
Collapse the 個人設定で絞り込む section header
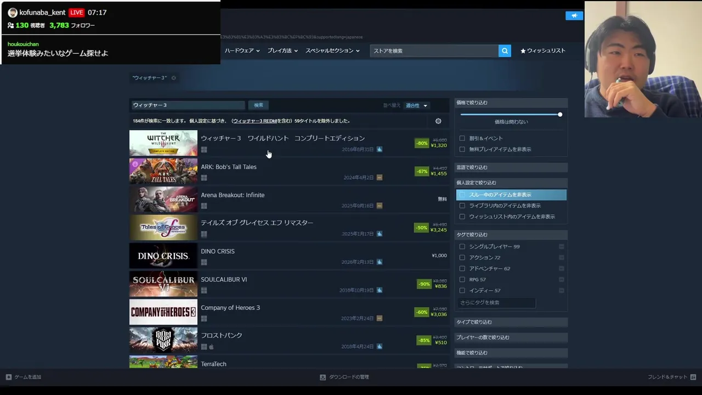(x=511, y=183)
